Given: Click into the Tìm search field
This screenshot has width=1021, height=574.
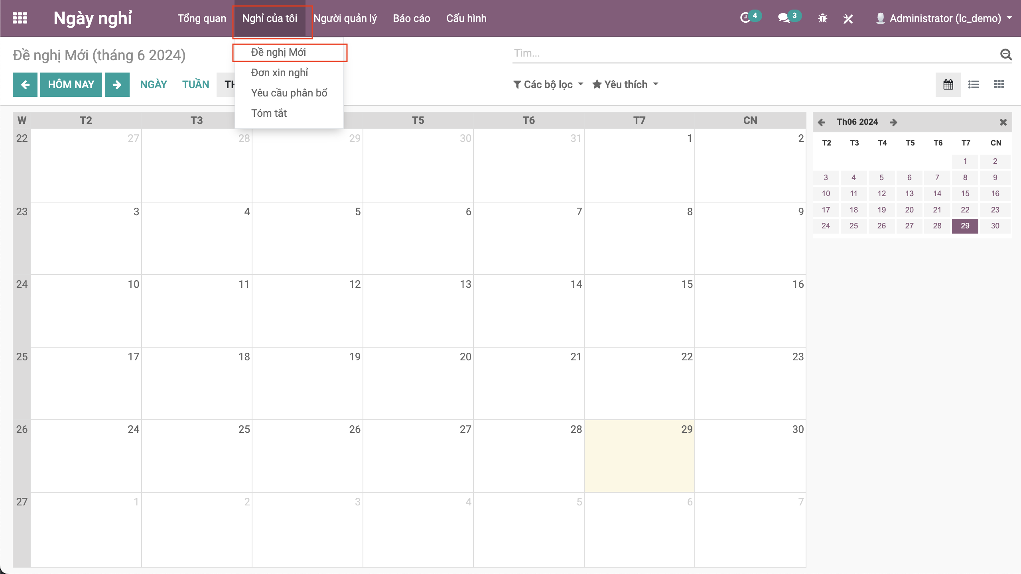Looking at the screenshot, I should (x=754, y=53).
